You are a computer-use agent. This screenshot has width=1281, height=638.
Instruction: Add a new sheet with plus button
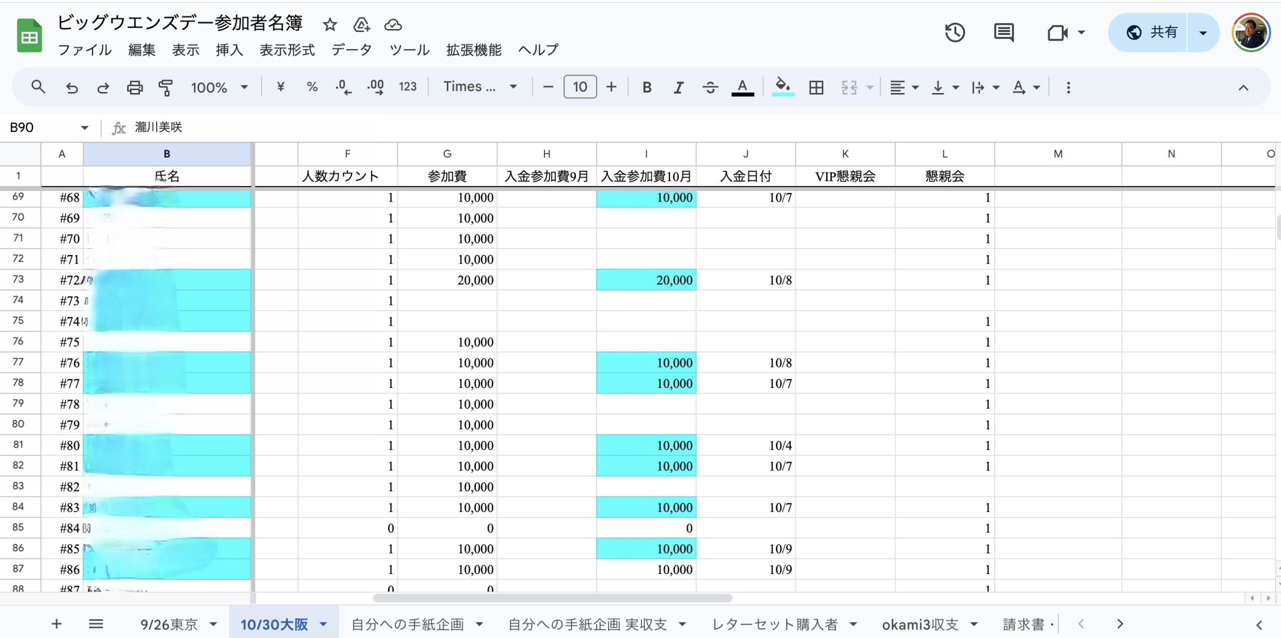click(x=57, y=624)
